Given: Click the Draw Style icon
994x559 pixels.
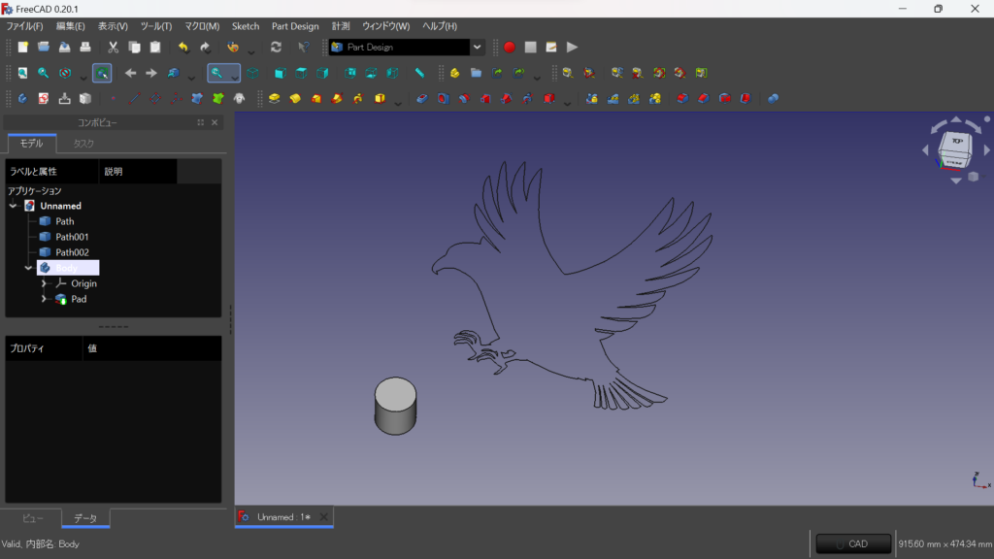Looking at the screenshot, I should (65, 74).
